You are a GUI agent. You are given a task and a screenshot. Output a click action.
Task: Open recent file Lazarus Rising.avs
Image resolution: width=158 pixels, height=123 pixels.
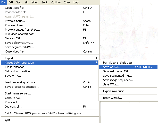[x=49, y=113]
